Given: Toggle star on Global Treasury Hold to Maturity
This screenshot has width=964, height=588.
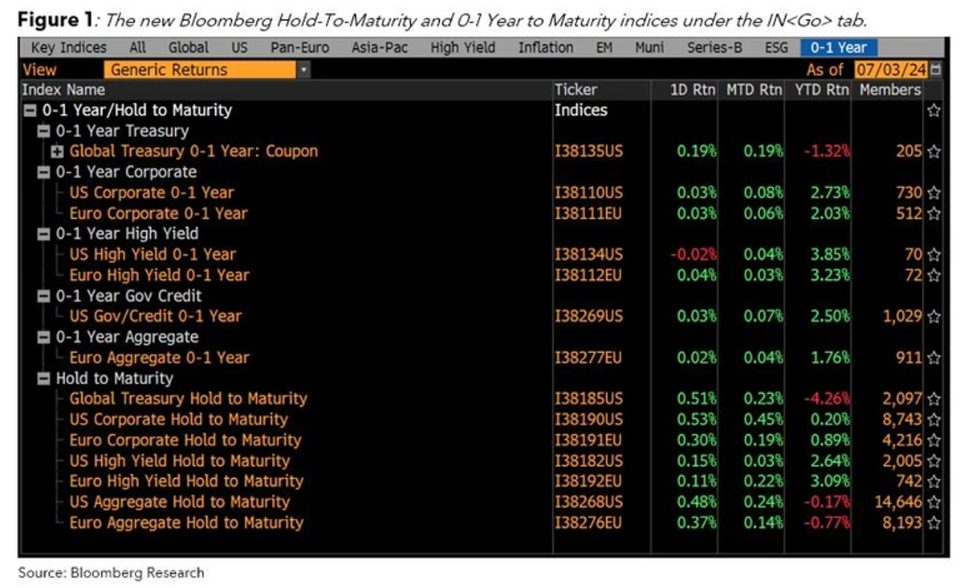Looking at the screenshot, I should click(x=933, y=399).
